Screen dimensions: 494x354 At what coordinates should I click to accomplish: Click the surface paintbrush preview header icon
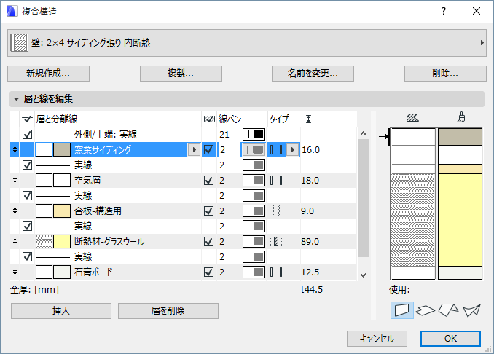(461, 117)
